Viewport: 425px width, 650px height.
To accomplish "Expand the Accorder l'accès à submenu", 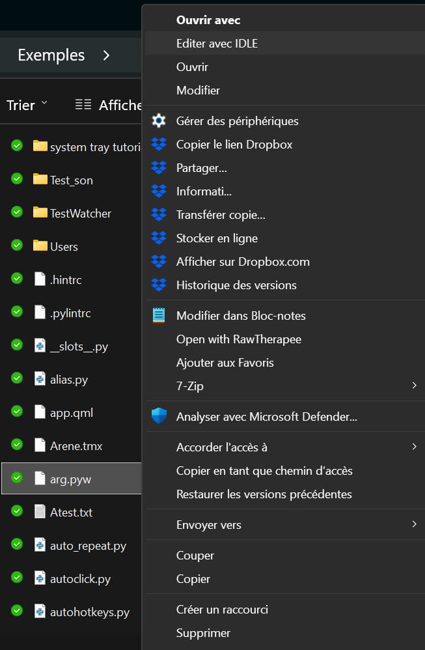I will (x=414, y=447).
